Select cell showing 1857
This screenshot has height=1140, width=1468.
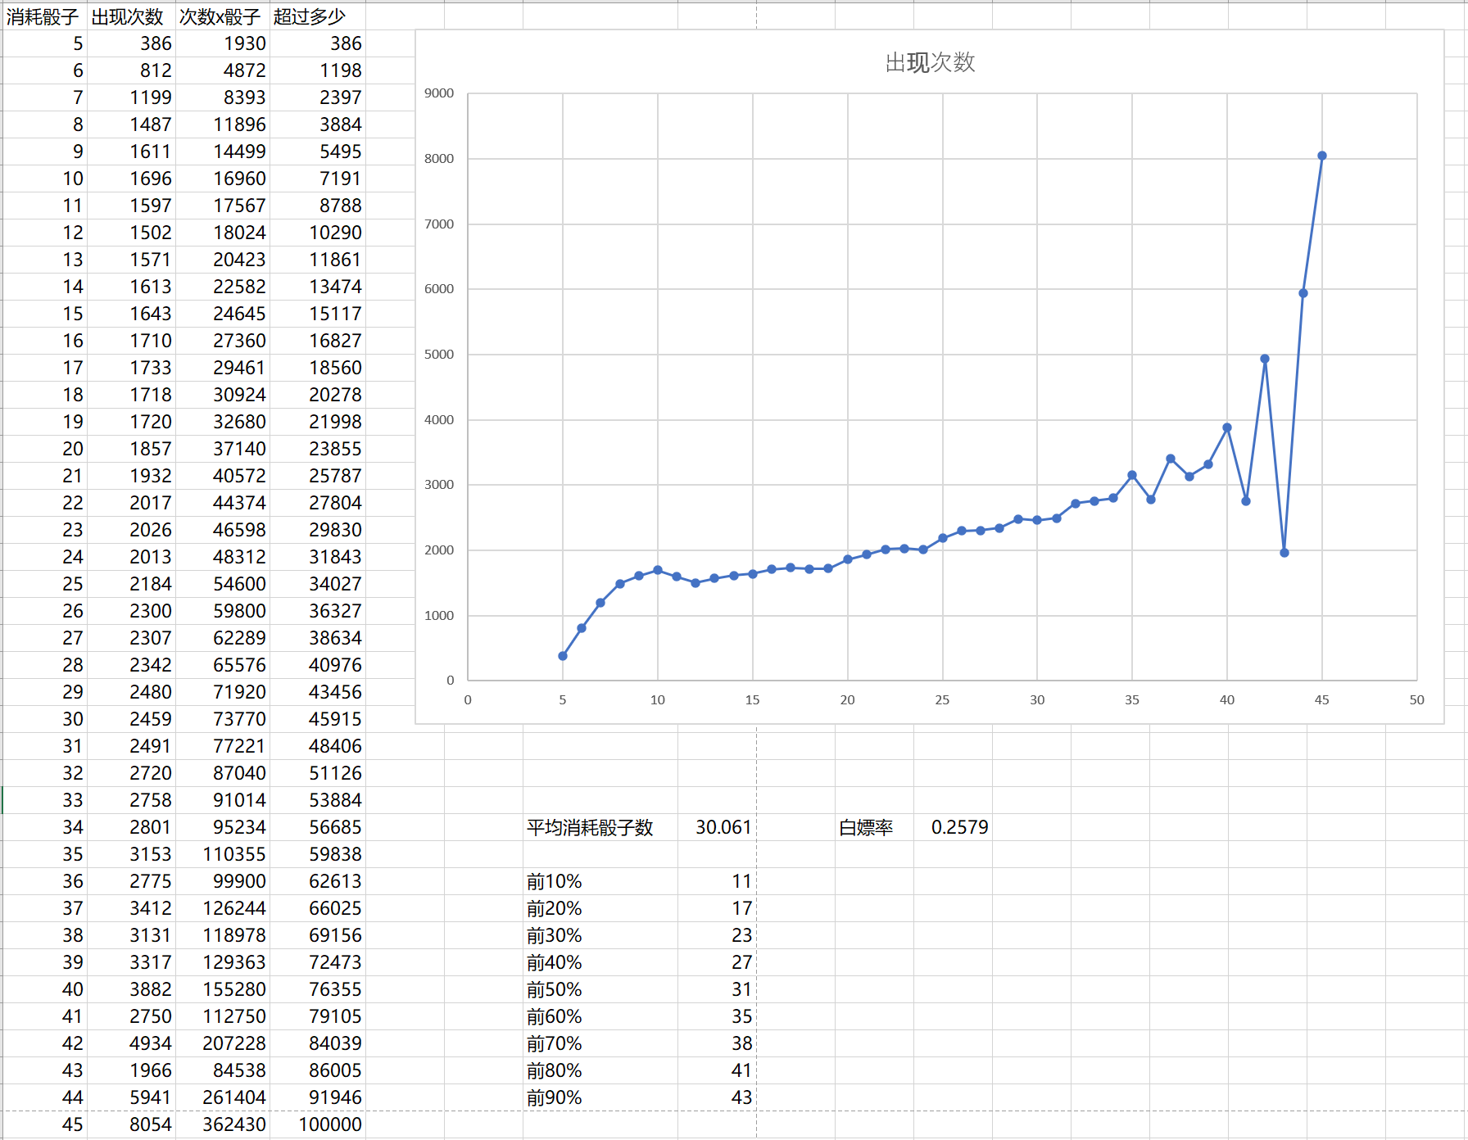coord(131,449)
